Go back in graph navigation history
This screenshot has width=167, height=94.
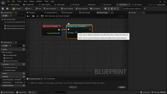33,16
